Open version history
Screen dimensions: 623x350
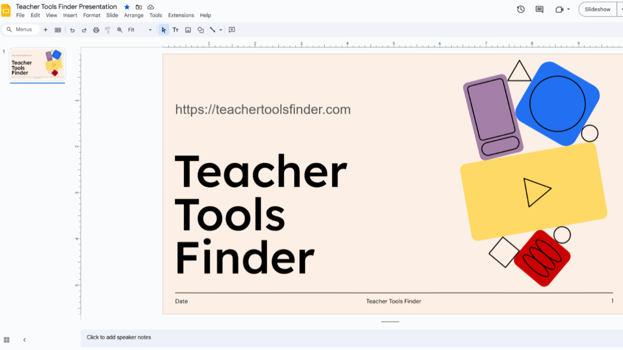[x=520, y=9]
